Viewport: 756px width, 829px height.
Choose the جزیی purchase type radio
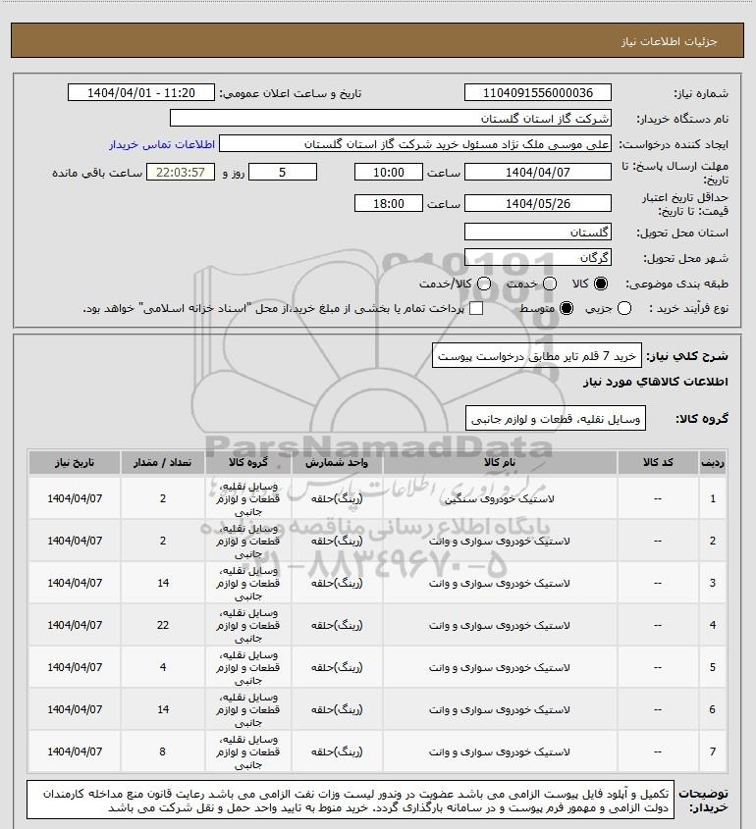click(x=624, y=308)
